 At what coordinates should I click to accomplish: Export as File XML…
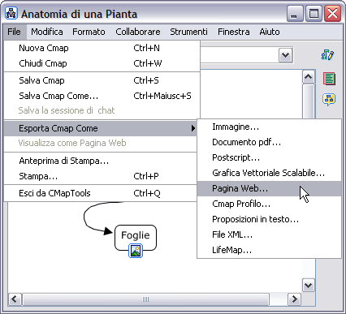point(269,234)
